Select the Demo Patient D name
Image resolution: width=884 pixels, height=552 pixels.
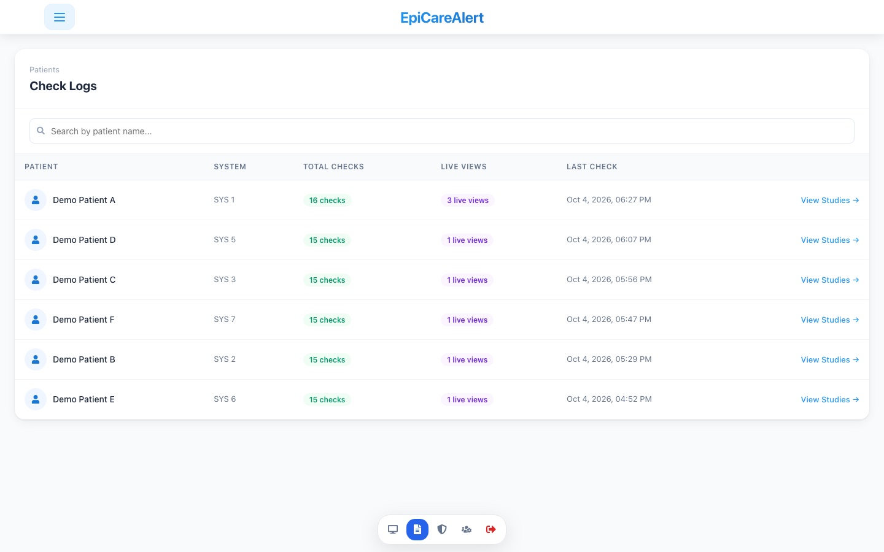(x=84, y=240)
